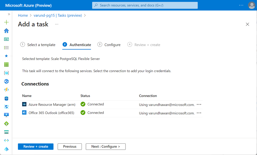Viewport: 257px width, 155px height.
Task: Switch to the Configure step tab
Action: [x=109, y=45]
